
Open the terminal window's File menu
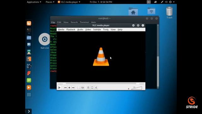coord(53,22)
